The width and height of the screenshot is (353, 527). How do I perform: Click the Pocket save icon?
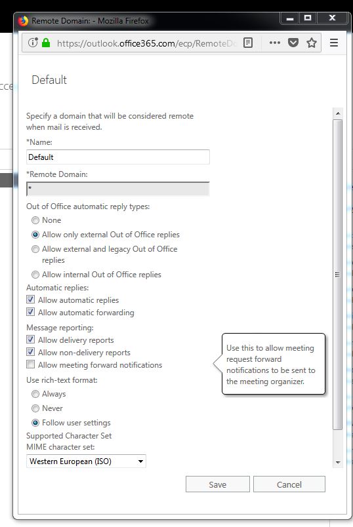coord(293,43)
